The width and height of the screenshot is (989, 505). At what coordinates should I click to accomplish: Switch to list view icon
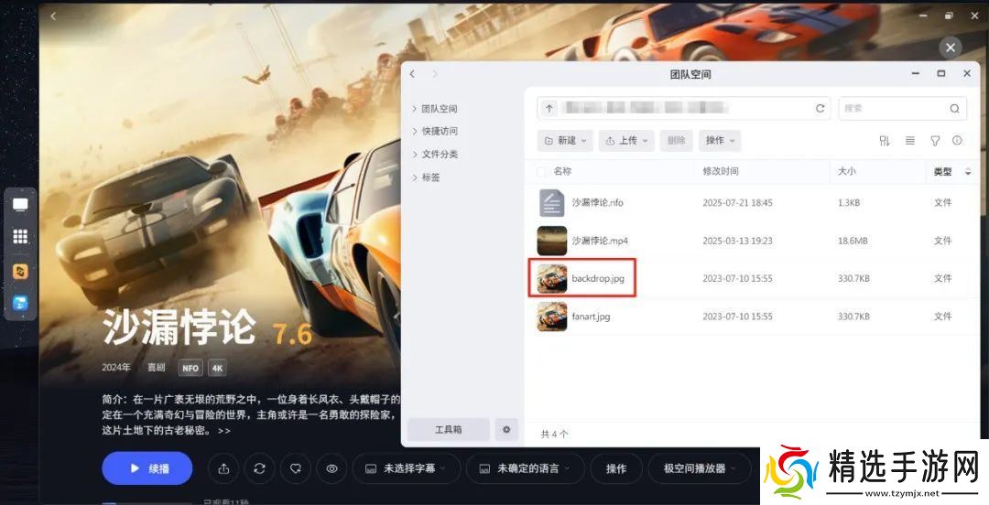(910, 141)
